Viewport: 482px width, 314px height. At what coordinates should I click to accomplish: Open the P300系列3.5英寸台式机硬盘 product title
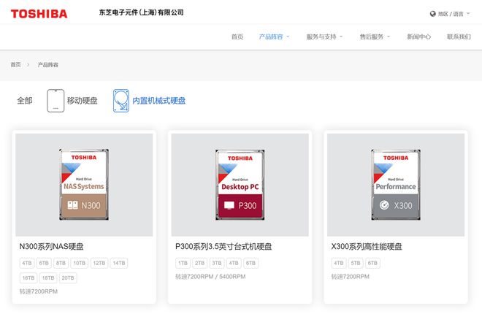[x=223, y=246]
